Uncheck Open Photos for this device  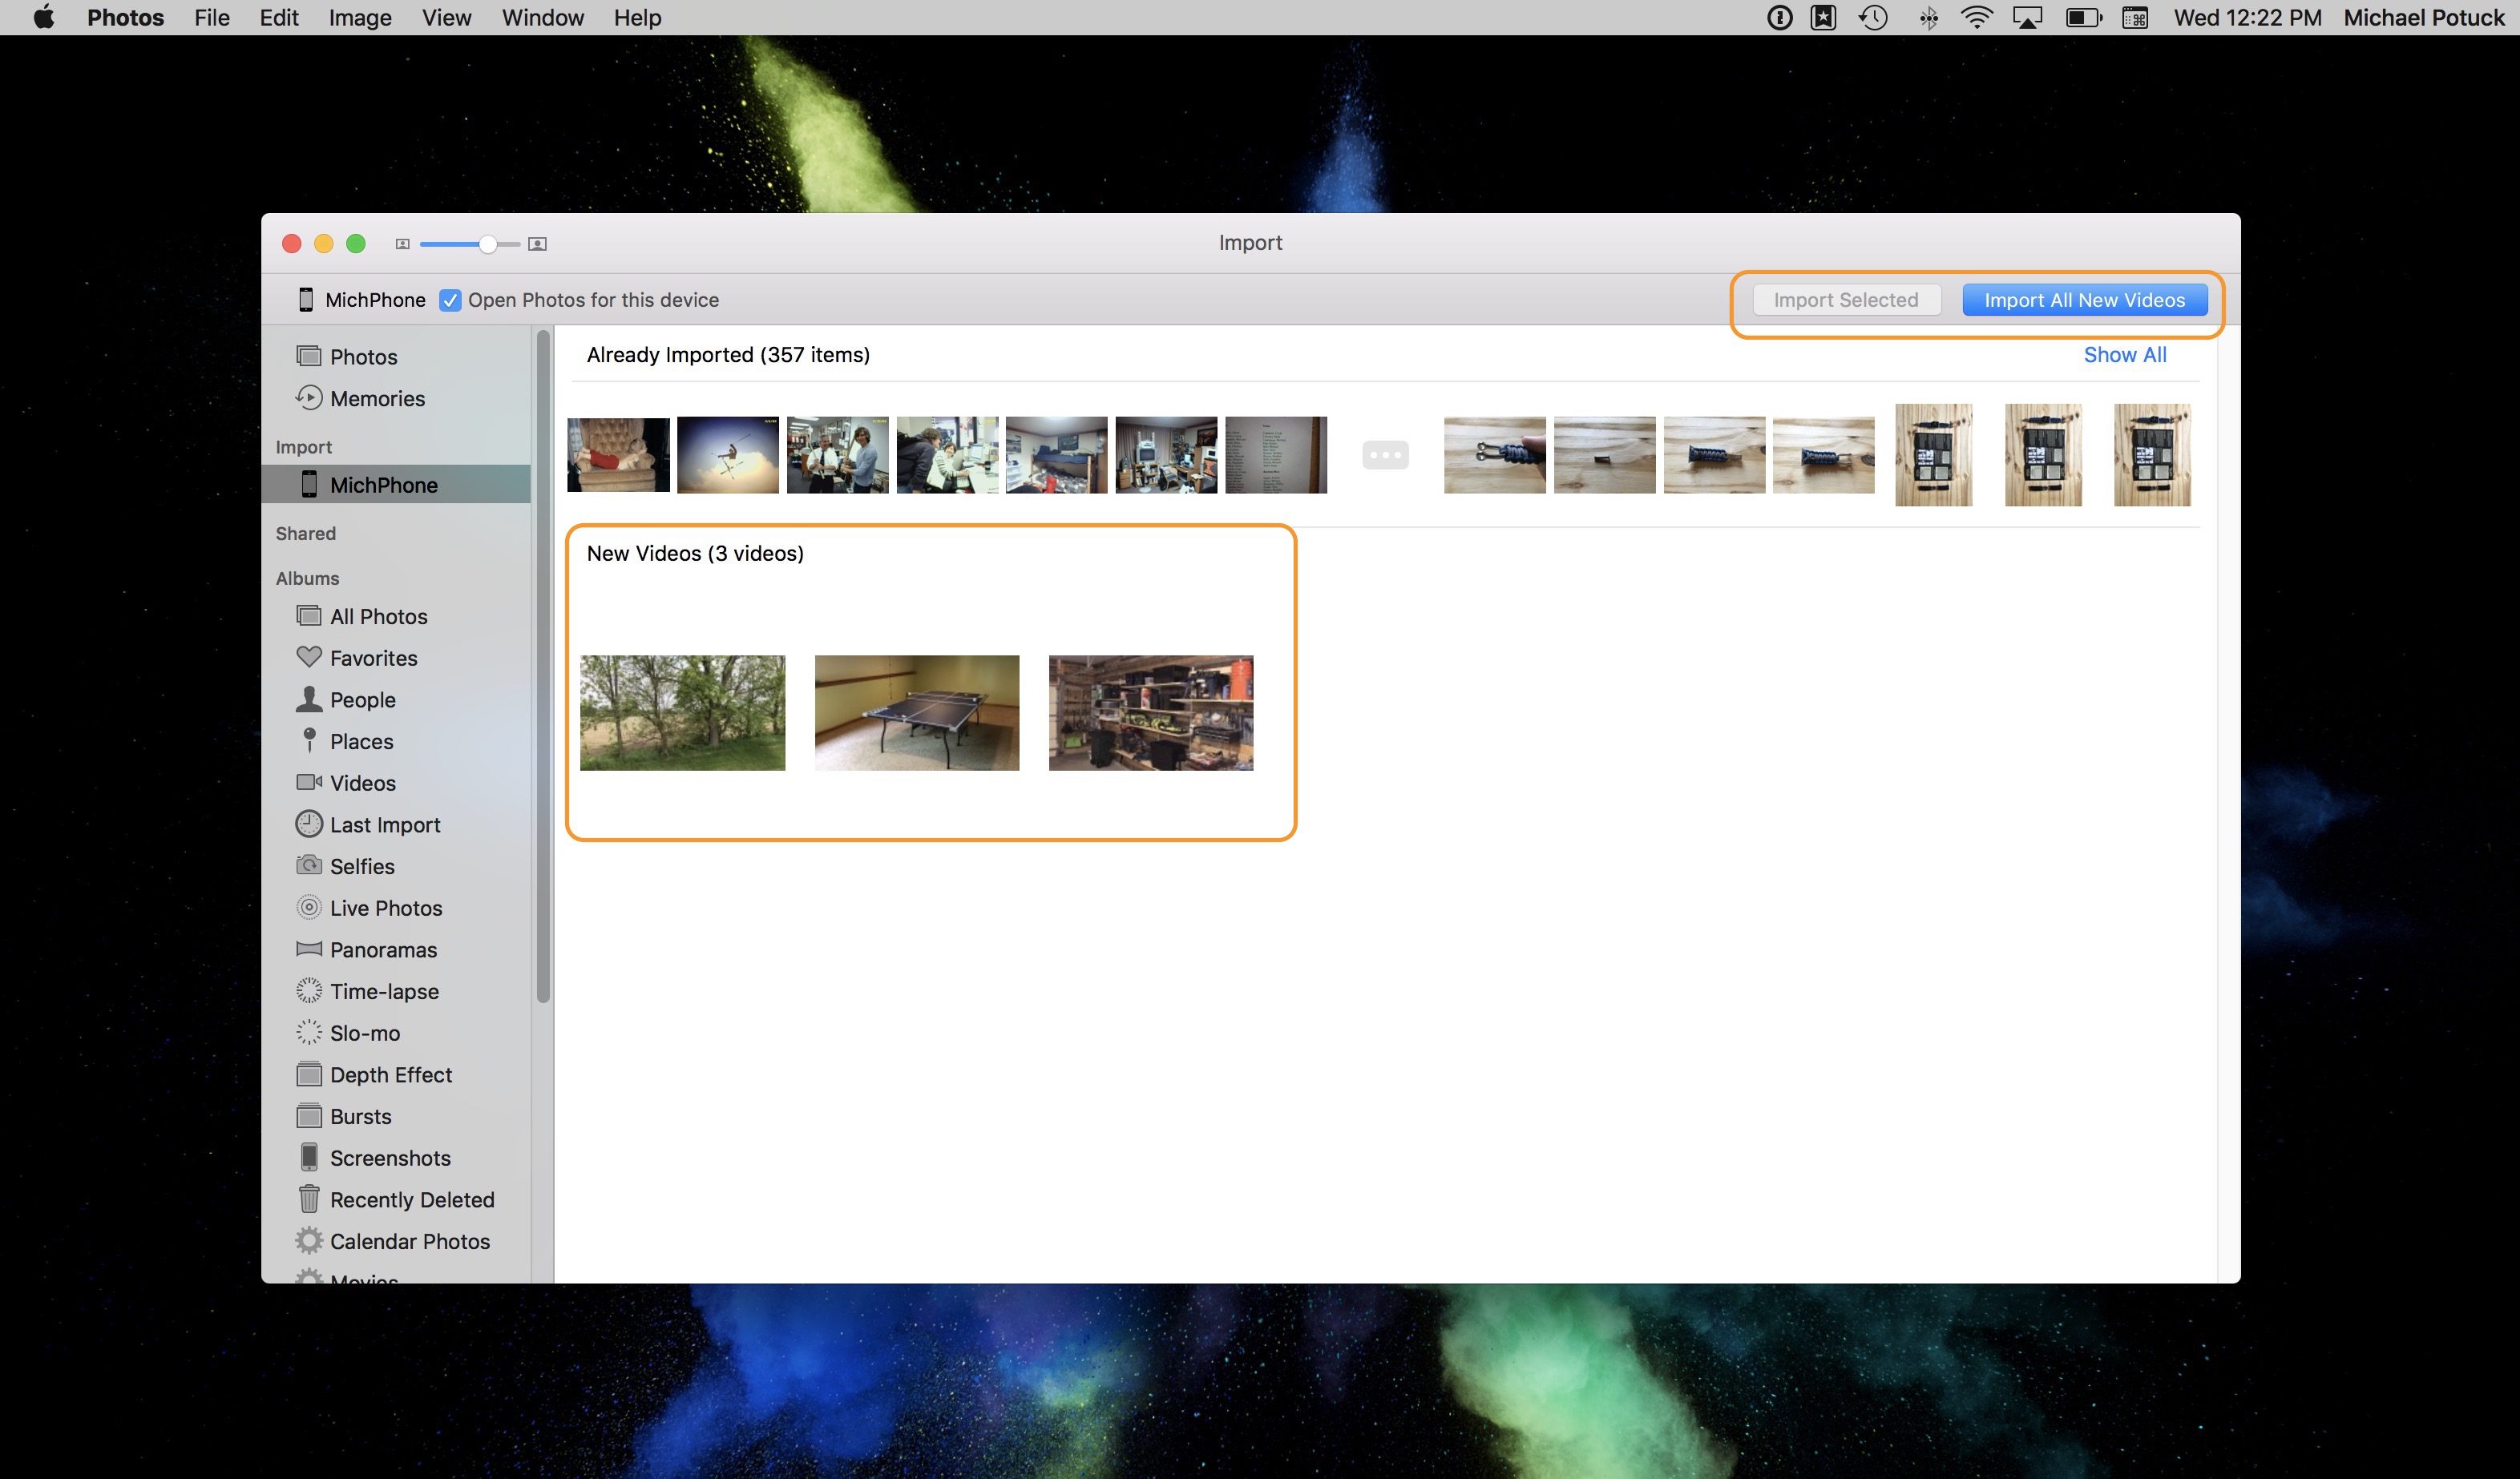(450, 300)
